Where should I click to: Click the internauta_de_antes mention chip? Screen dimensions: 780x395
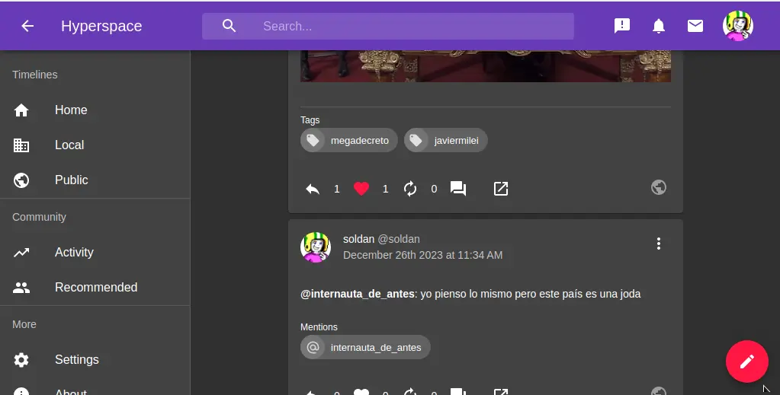(x=366, y=348)
